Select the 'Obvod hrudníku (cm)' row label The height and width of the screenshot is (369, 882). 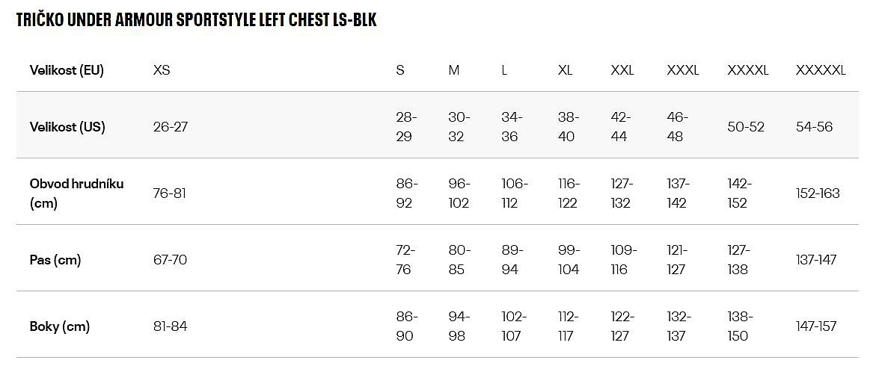click(76, 193)
